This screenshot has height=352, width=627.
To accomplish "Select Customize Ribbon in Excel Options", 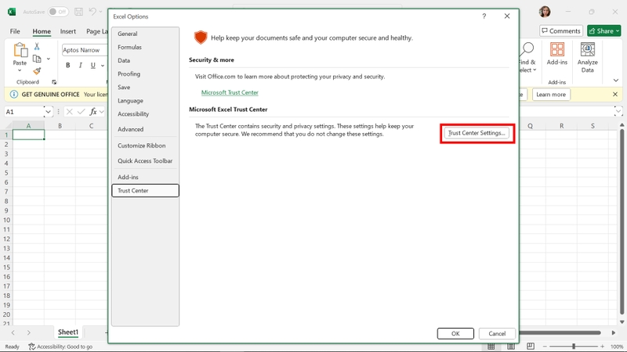I will 145,145.
